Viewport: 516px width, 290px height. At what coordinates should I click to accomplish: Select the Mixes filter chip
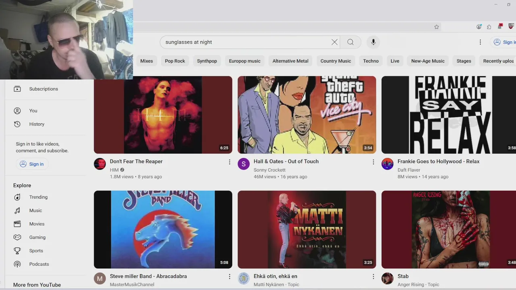click(x=146, y=61)
